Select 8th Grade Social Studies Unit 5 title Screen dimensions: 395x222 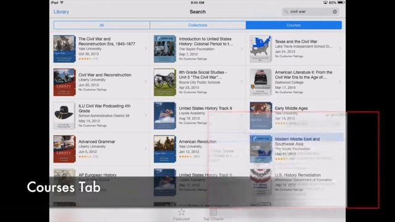[203, 75]
